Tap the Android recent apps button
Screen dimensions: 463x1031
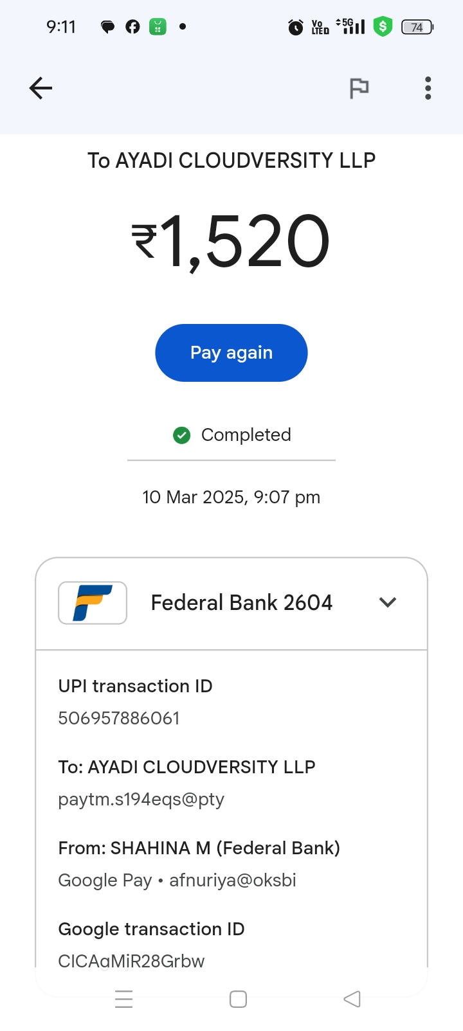[123, 1000]
